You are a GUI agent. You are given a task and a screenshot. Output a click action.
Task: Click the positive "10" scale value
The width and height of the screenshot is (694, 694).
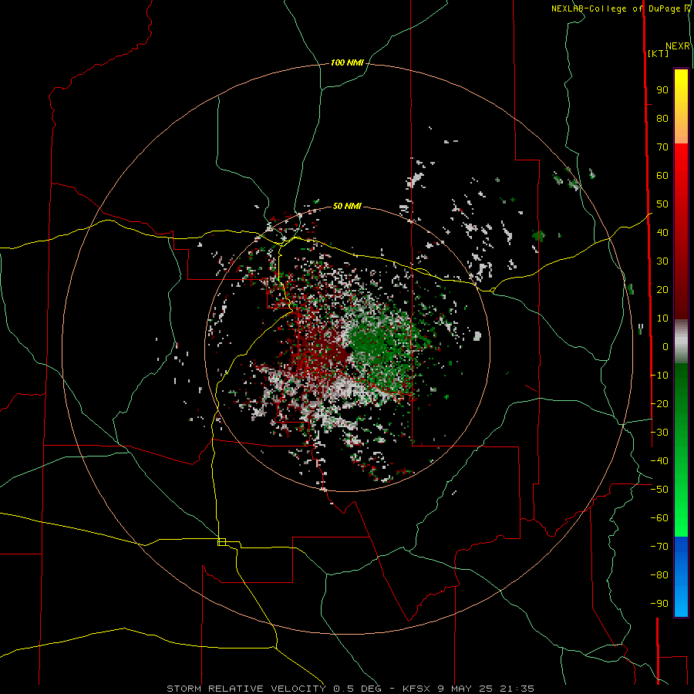tap(662, 318)
